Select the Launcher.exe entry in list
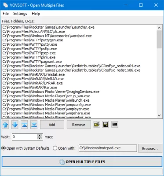This screenshot has width=164, height=176. 48,27
